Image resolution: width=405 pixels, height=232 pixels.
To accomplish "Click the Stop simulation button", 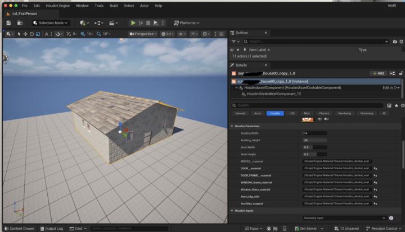I will pos(148,23).
